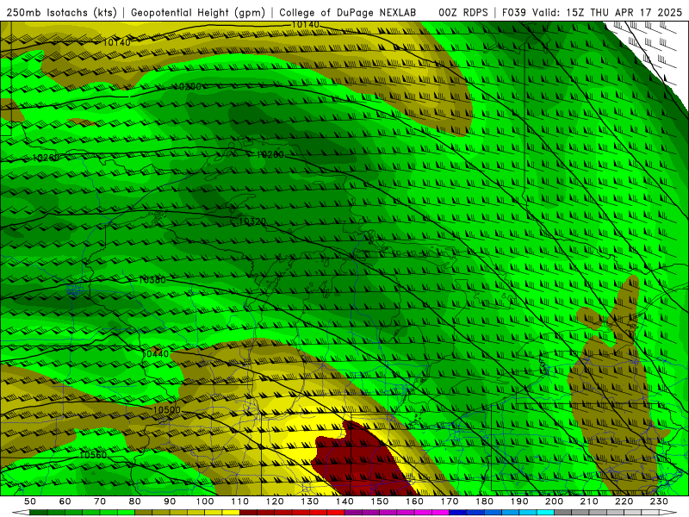This screenshot has width=689, height=517.
Task: Click the color bar value 120
Action: pyautogui.click(x=275, y=501)
